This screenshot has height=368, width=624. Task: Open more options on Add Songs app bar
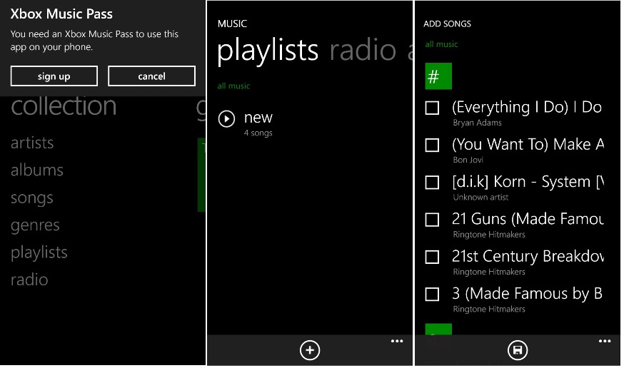pyautogui.click(x=605, y=341)
